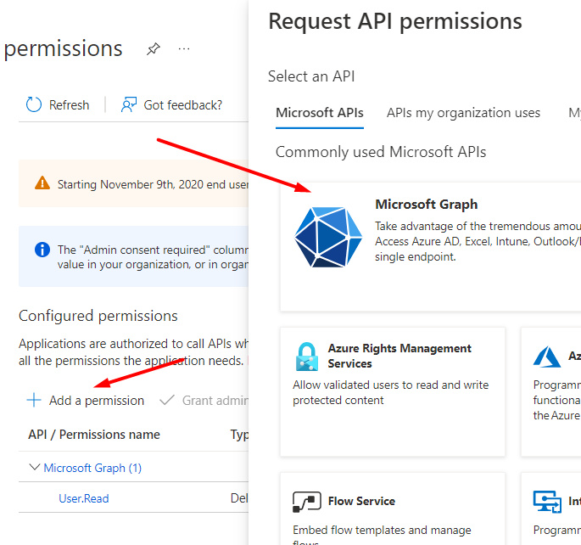The height and width of the screenshot is (545, 581).
Task: Click the API / Permissions name column header
Action: coord(94,435)
